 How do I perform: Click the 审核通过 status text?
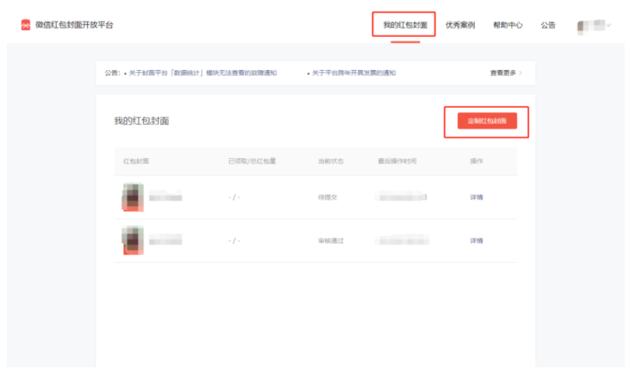coord(331,241)
